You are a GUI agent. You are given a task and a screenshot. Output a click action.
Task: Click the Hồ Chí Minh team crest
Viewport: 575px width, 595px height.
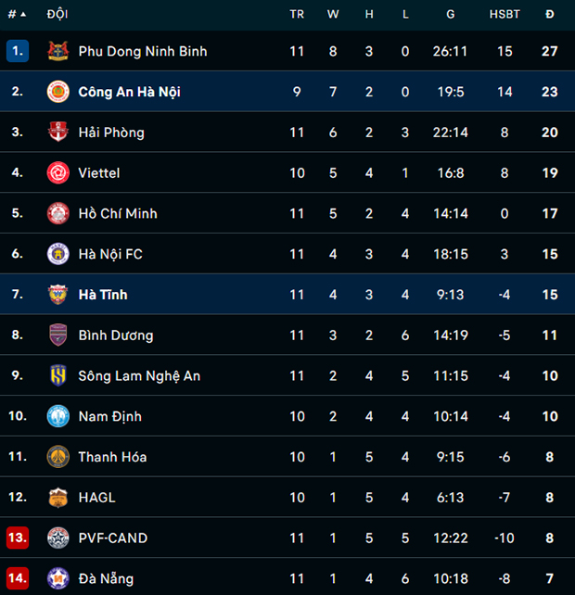tap(58, 213)
